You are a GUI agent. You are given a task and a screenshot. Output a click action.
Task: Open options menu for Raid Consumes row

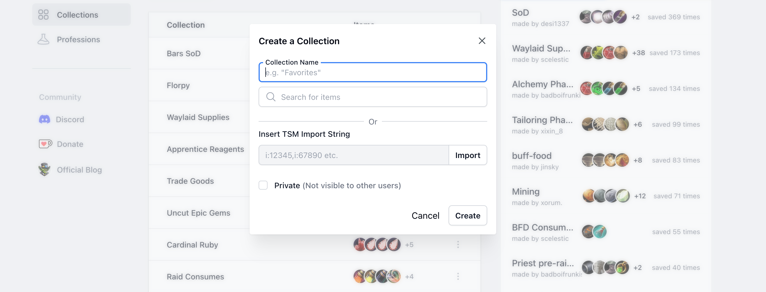[458, 276]
